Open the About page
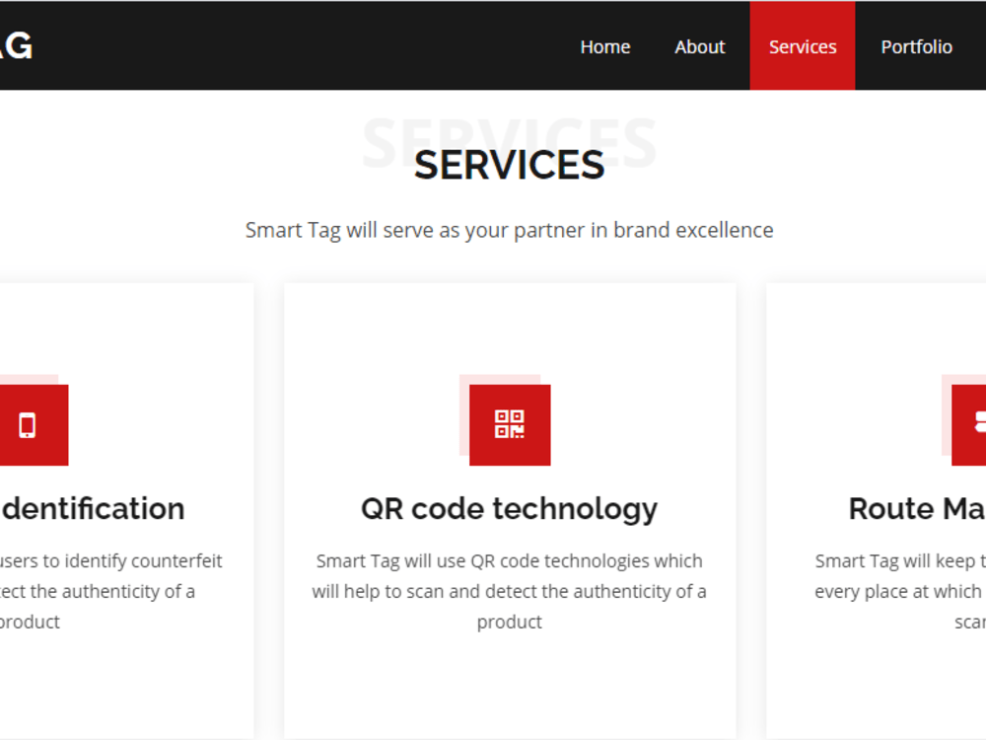This screenshot has height=740, width=986. coord(699,46)
